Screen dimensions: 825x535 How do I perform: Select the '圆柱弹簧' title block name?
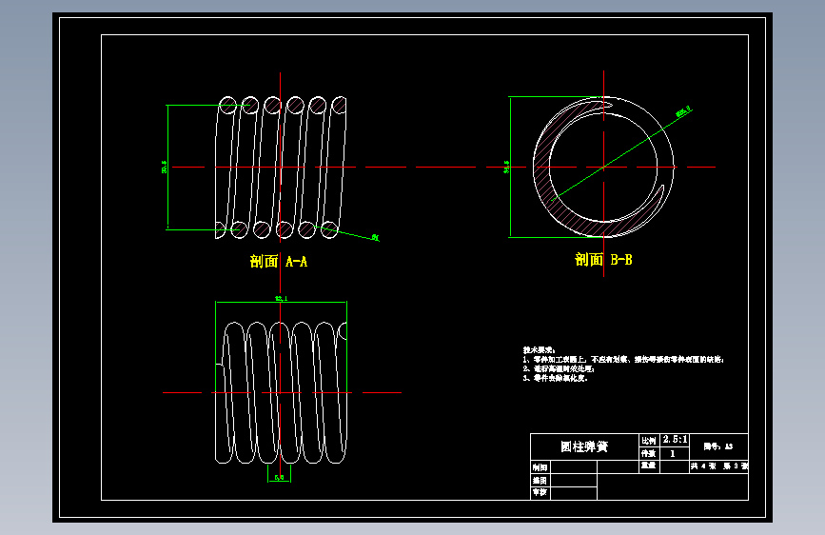pyautogui.click(x=584, y=446)
